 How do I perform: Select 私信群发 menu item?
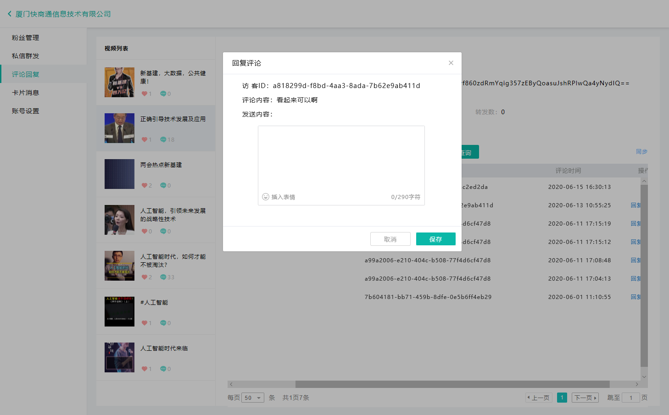pyautogui.click(x=26, y=56)
